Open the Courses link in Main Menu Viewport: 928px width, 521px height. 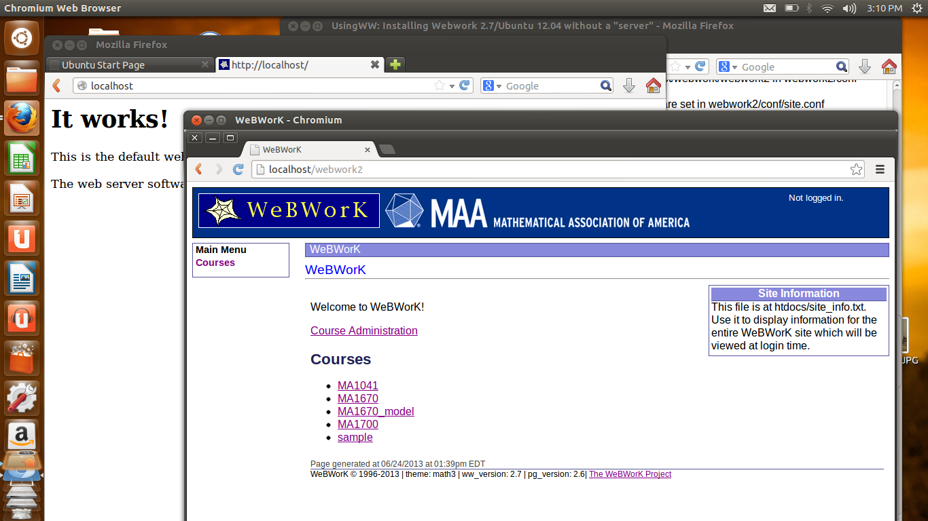(x=215, y=263)
